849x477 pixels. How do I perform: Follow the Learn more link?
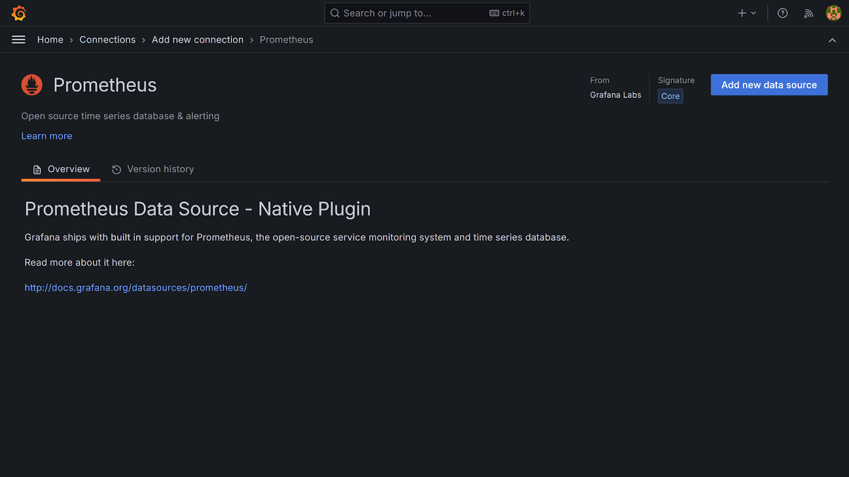coord(47,136)
